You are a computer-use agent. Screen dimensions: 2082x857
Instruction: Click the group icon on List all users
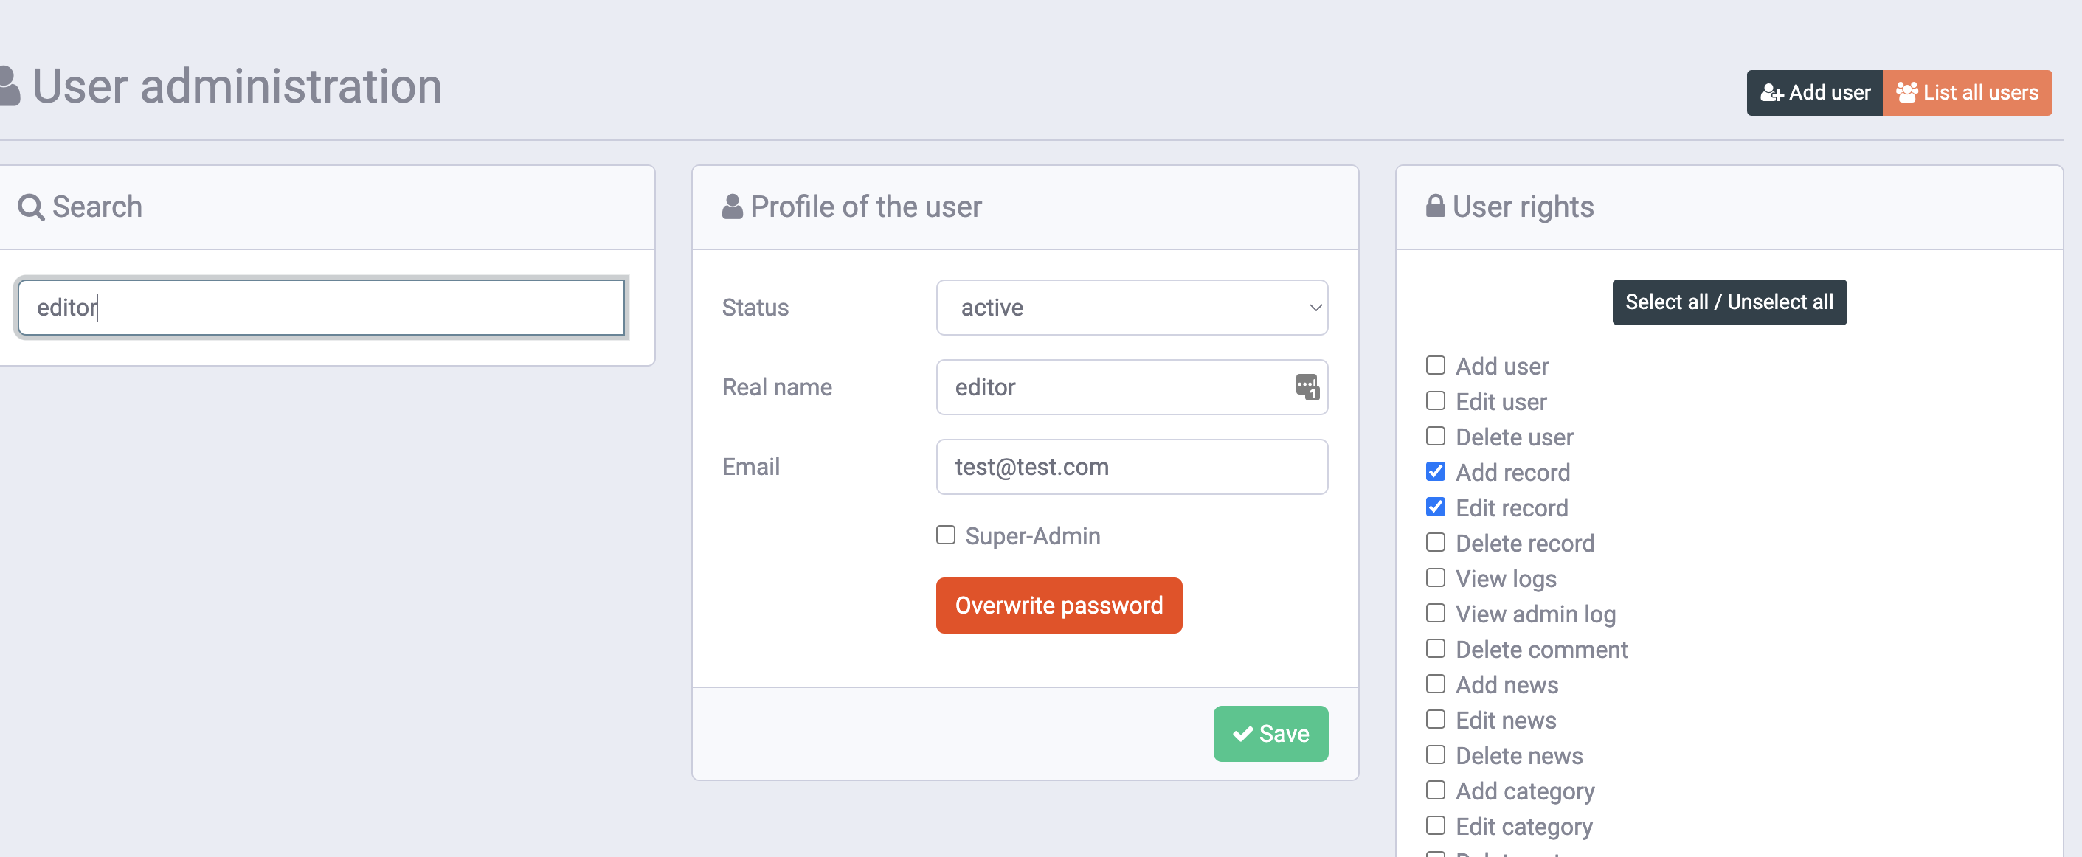click(1906, 93)
